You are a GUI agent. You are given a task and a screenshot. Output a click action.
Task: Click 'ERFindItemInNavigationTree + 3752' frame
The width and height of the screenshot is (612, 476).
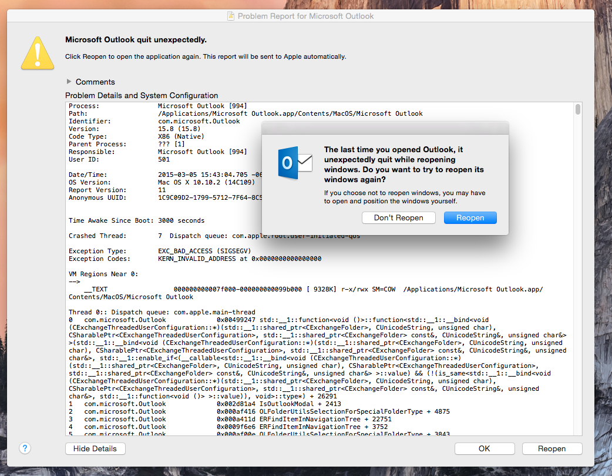(x=324, y=427)
